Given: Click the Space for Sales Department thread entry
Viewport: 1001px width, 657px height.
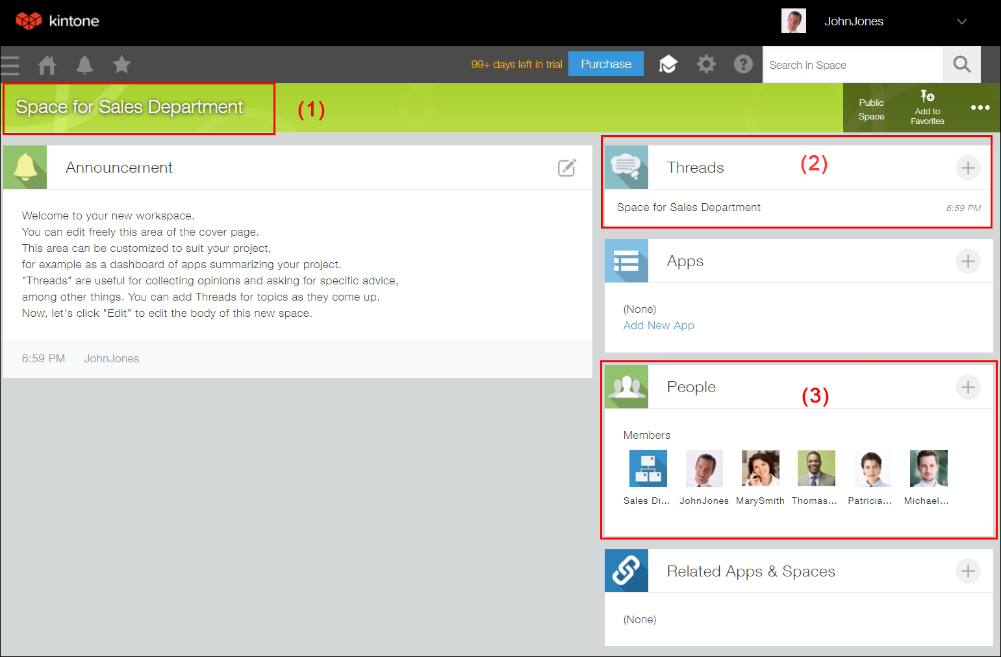Looking at the screenshot, I should coord(689,207).
